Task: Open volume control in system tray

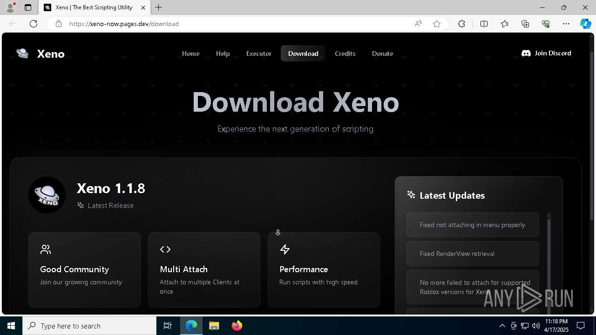Action: [x=535, y=326]
